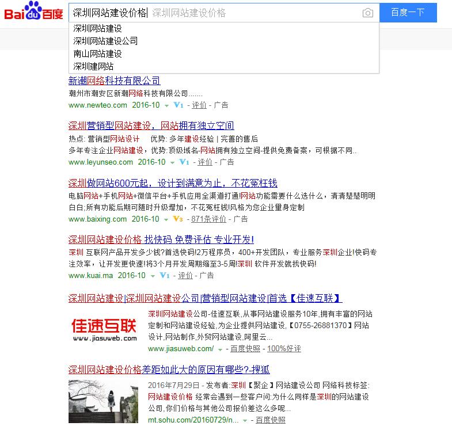The width and height of the screenshot is (452, 426).
Task: Click the Baidu logo
Action: (33, 12)
